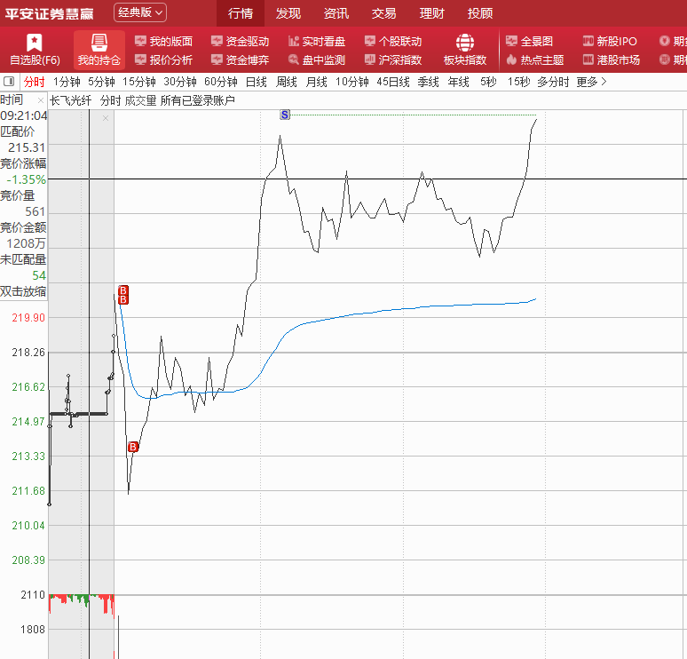Click price axis value 219.90
687x659 pixels.
pos(28,317)
